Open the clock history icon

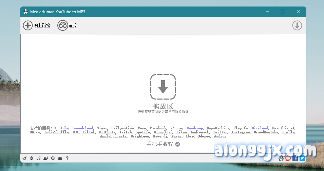click(53, 158)
